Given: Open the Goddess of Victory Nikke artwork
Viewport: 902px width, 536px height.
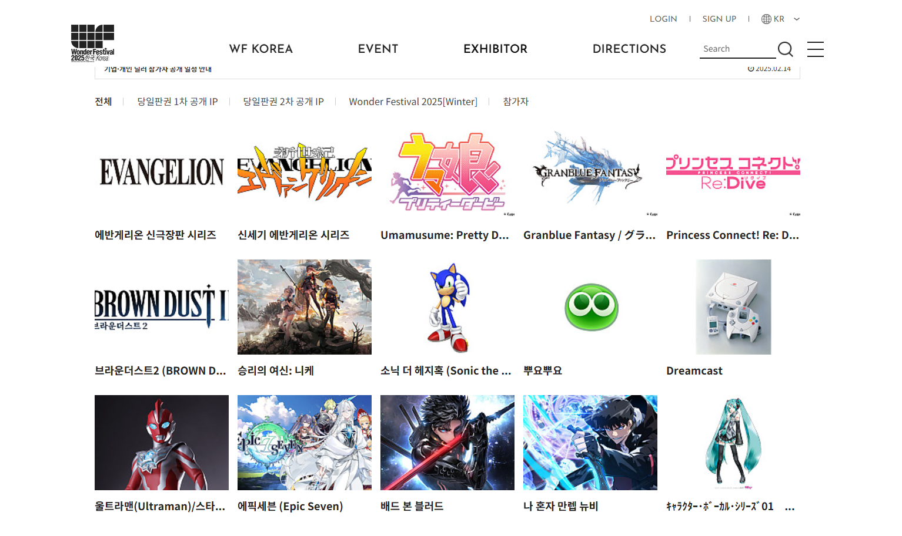Looking at the screenshot, I should 305,307.
